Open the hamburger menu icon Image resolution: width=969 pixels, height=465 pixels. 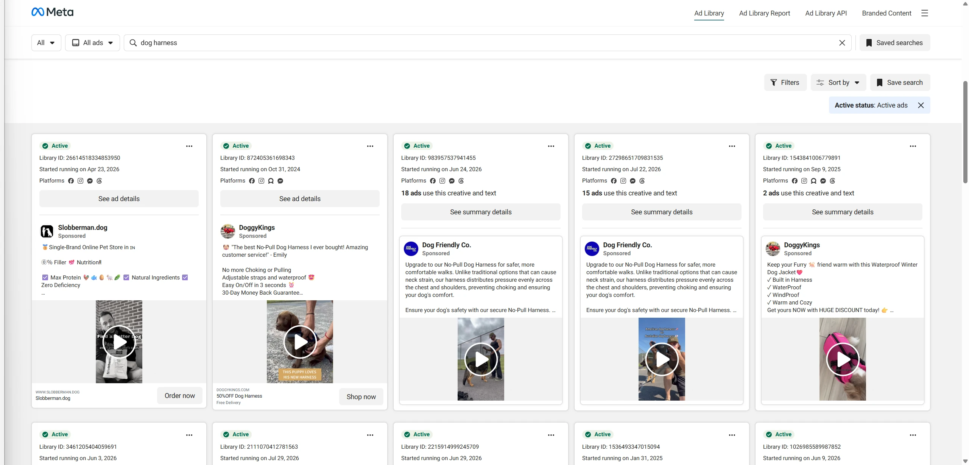tap(925, 13)
